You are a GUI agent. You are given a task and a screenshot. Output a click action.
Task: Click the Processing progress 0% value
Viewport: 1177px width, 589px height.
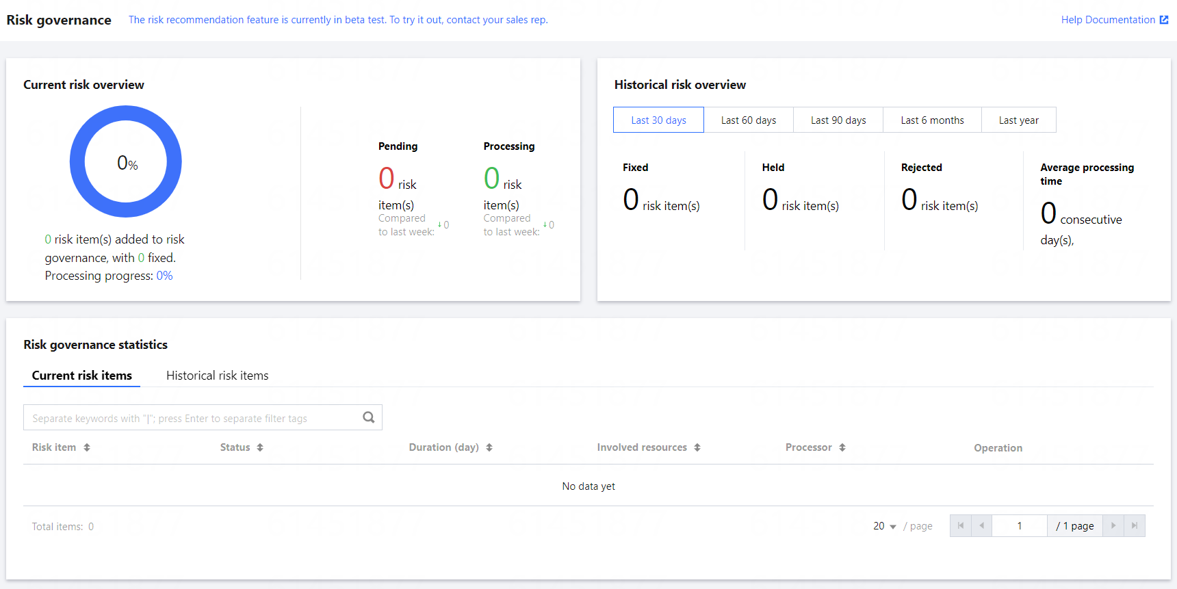pos(164,276)
